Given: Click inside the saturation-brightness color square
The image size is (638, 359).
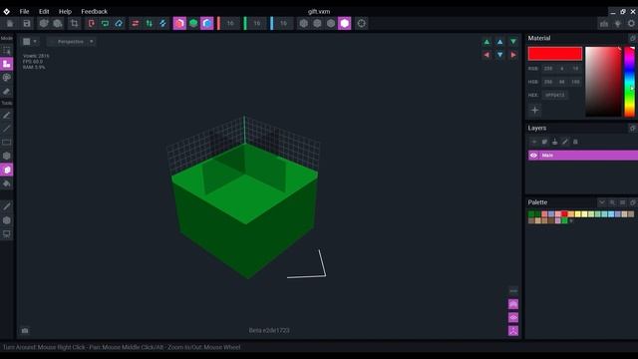Looking at the screenshot, I should tap(603, 82).
